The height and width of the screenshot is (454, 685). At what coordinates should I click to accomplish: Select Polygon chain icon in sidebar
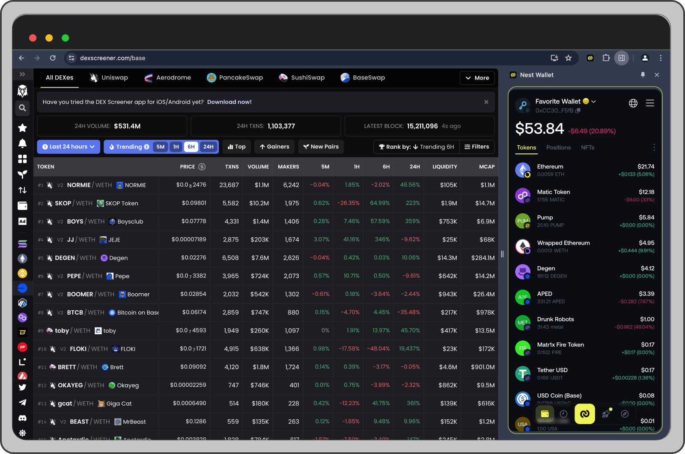pyautogui.click(x=22, y=317)
